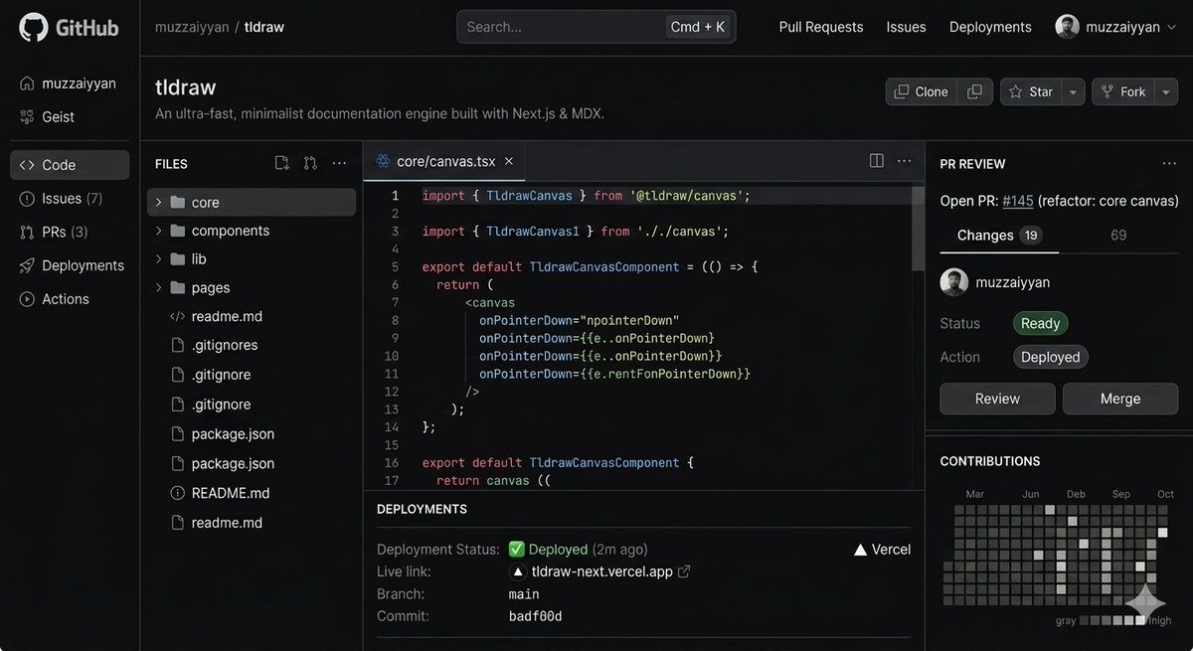Switch to the 69 tab in PR Review
Image resolution: width=1193 pixels, height=651 pixels.
1118,236
